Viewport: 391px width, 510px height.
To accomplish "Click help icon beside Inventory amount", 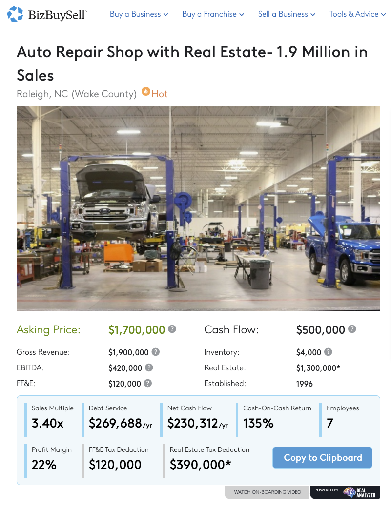I will [x=328, y=352].
